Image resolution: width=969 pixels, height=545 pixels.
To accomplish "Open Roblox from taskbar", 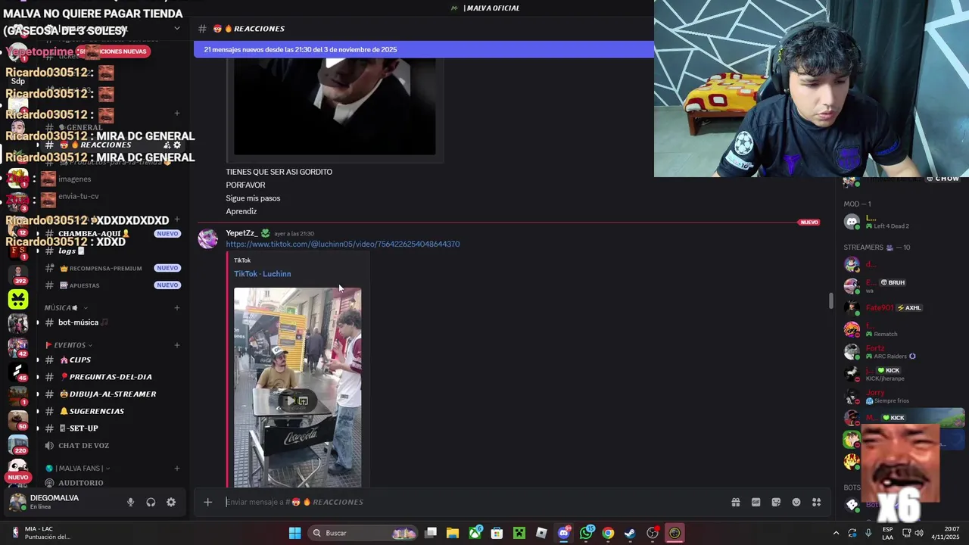I will pos(541,533).
